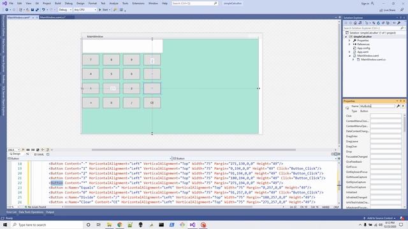Open the solution configuration Debug dropdown

coord(65,10)
